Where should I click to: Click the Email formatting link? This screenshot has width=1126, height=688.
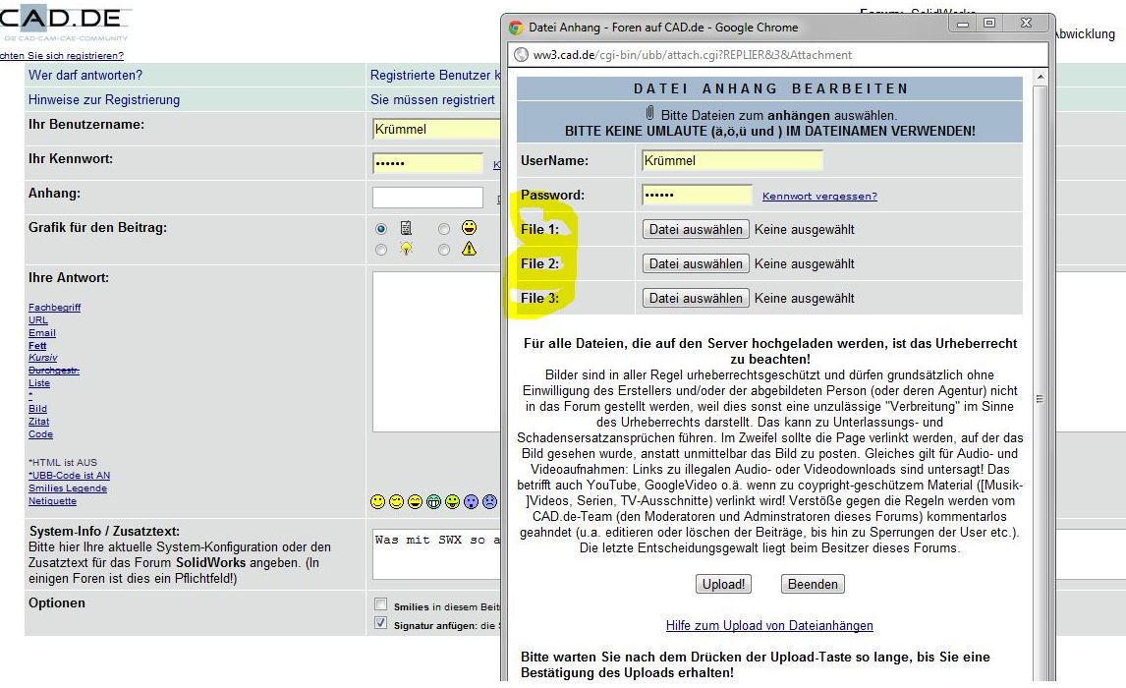[42, 333]
